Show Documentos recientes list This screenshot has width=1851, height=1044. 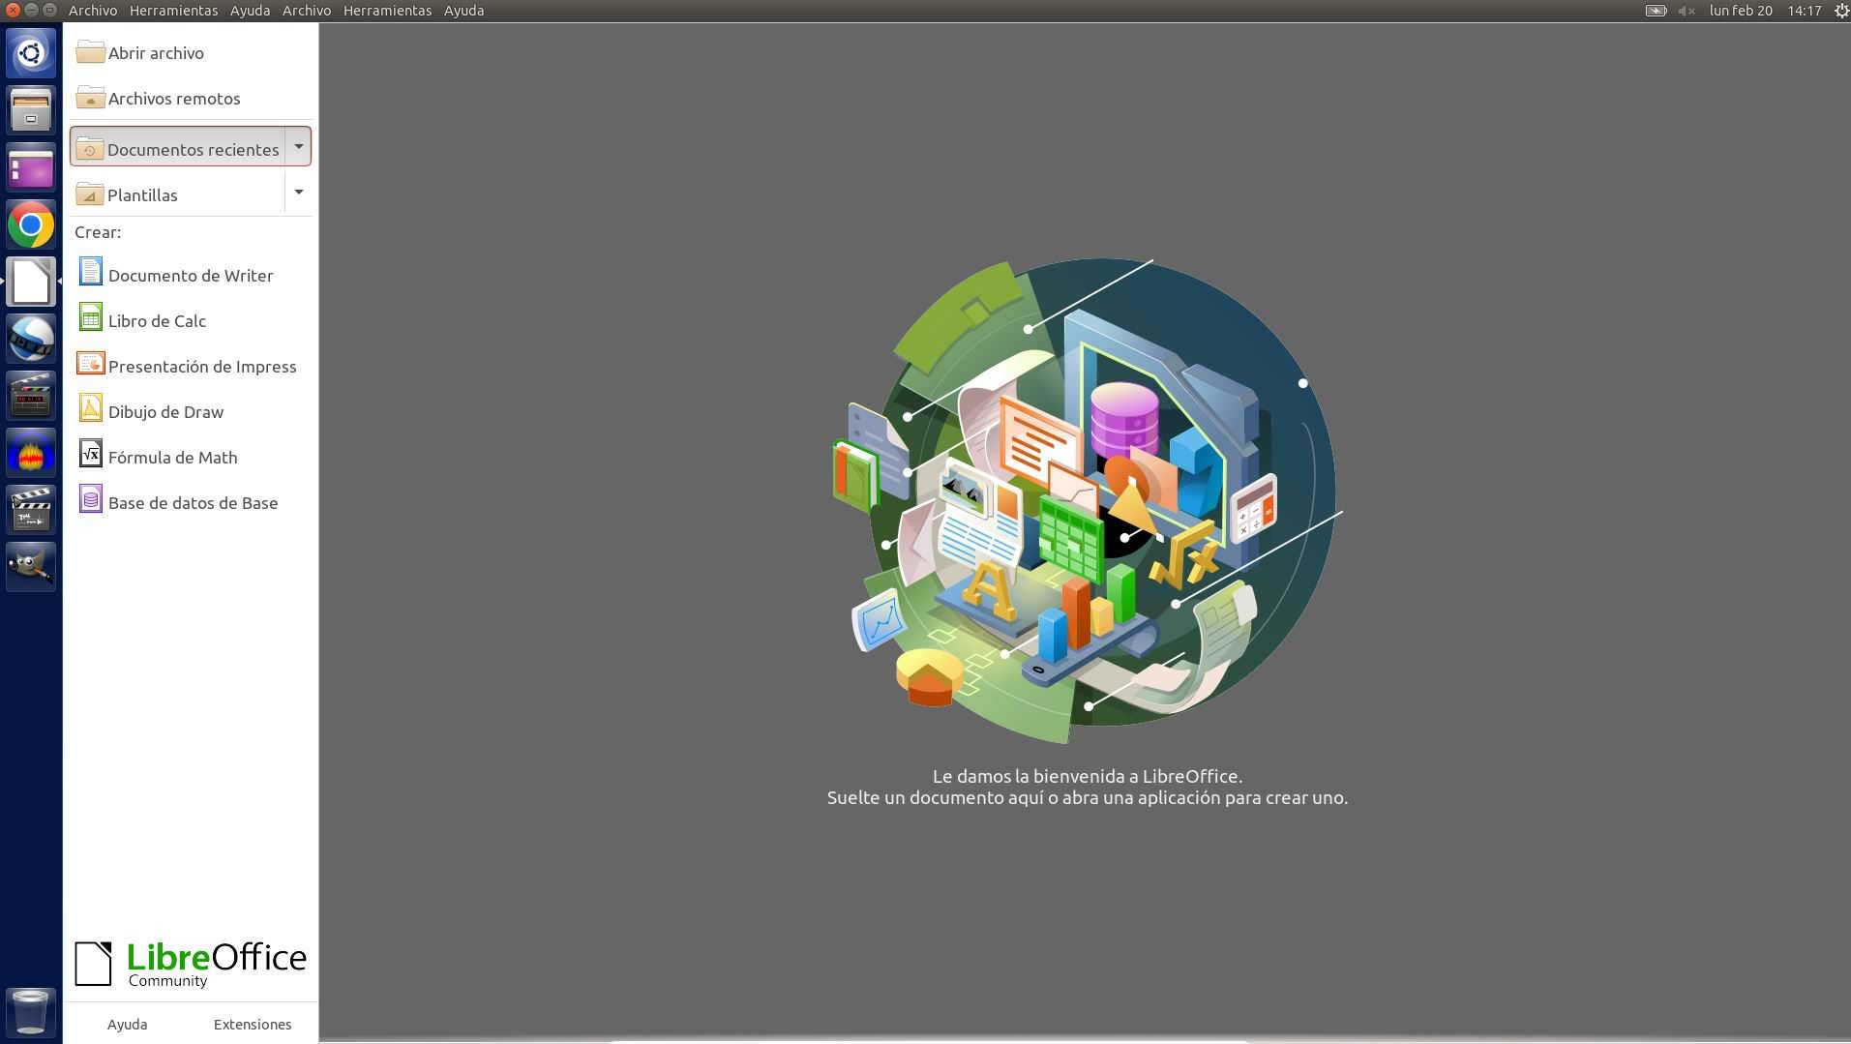[x=178, y=147]
